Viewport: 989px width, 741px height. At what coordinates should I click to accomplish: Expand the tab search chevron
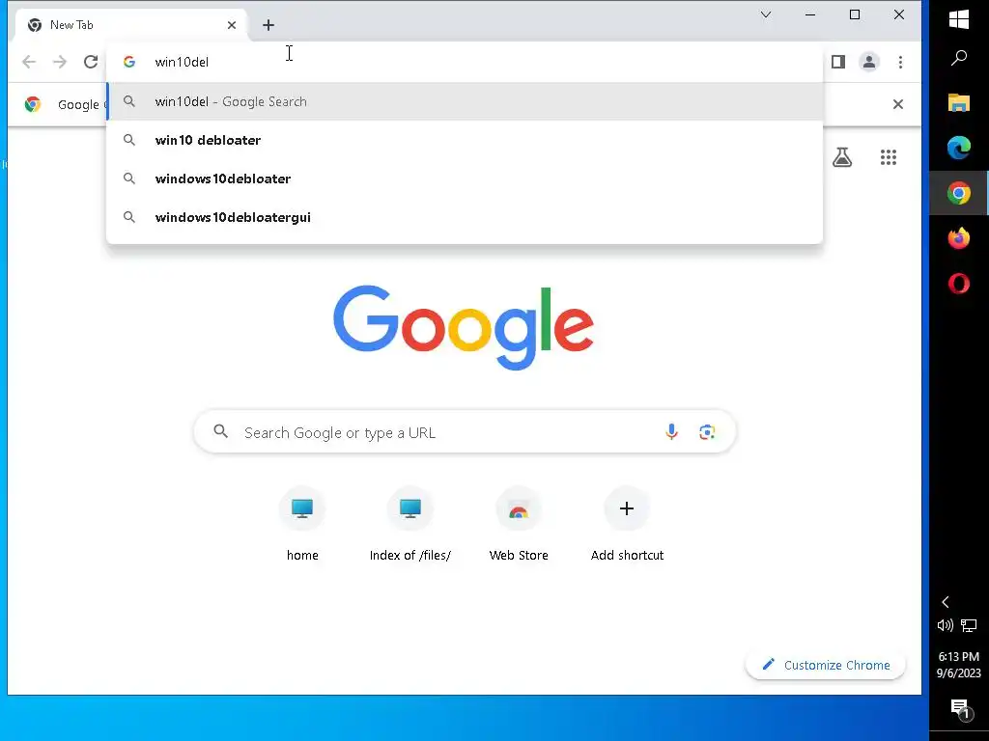point(766,14)
